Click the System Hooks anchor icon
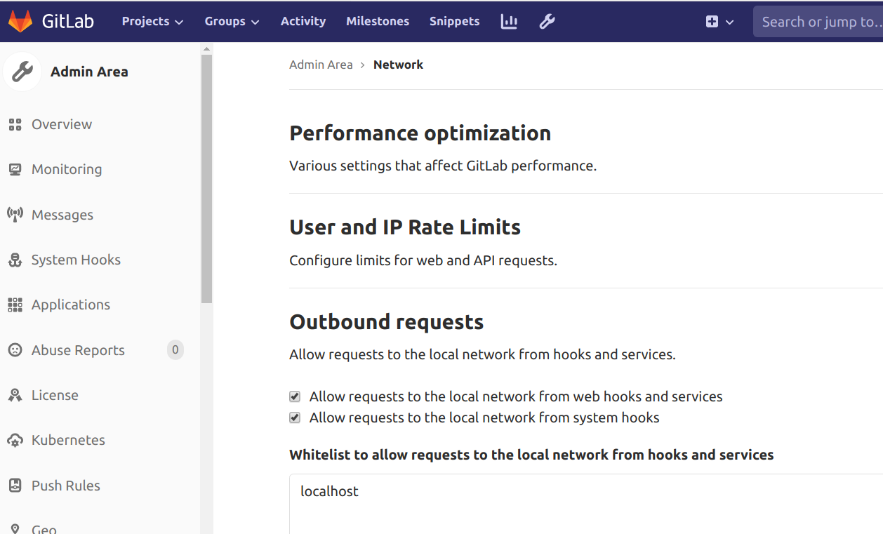This screenshot has width=883, height=534. (x=15, y=260)
